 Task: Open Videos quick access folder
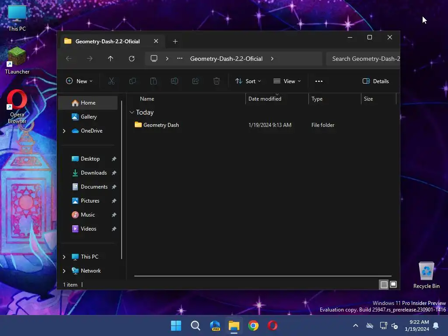(x=87, y=229)
